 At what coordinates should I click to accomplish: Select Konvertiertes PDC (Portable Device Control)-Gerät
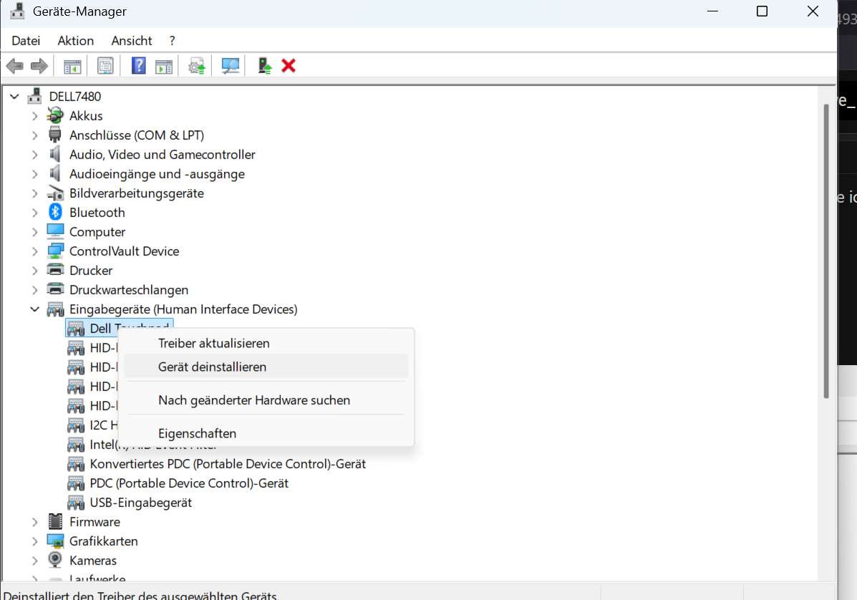coord(228,464)
